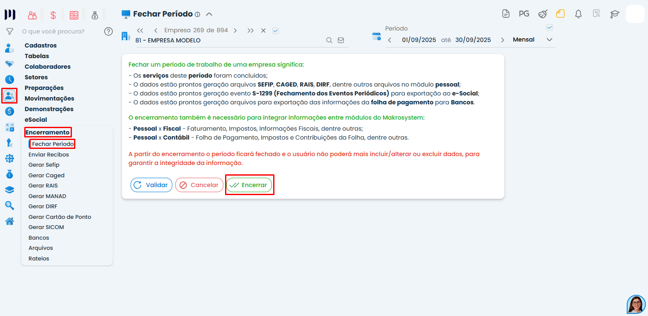
Task: Jump to last company with double right arrow
Action: 251,31
